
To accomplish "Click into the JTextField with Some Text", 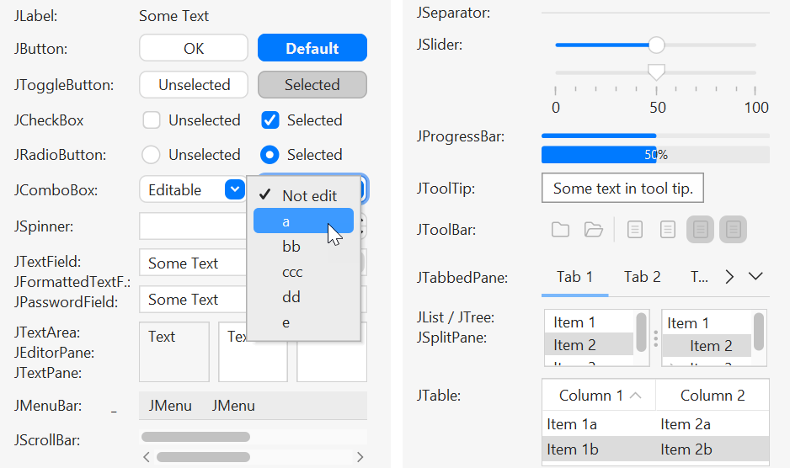I will pos(194,263).
